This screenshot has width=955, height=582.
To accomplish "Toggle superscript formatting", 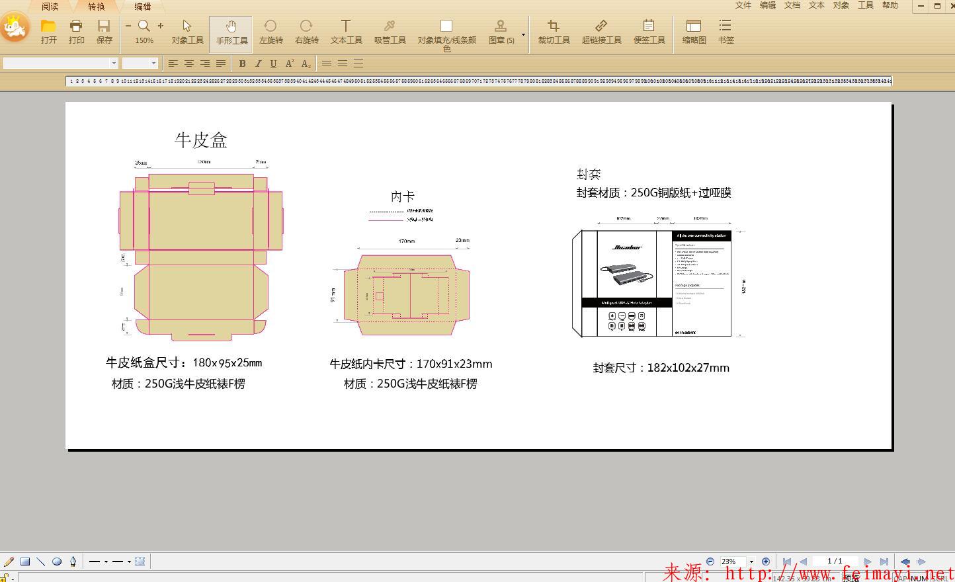I will tap(290, 63).
